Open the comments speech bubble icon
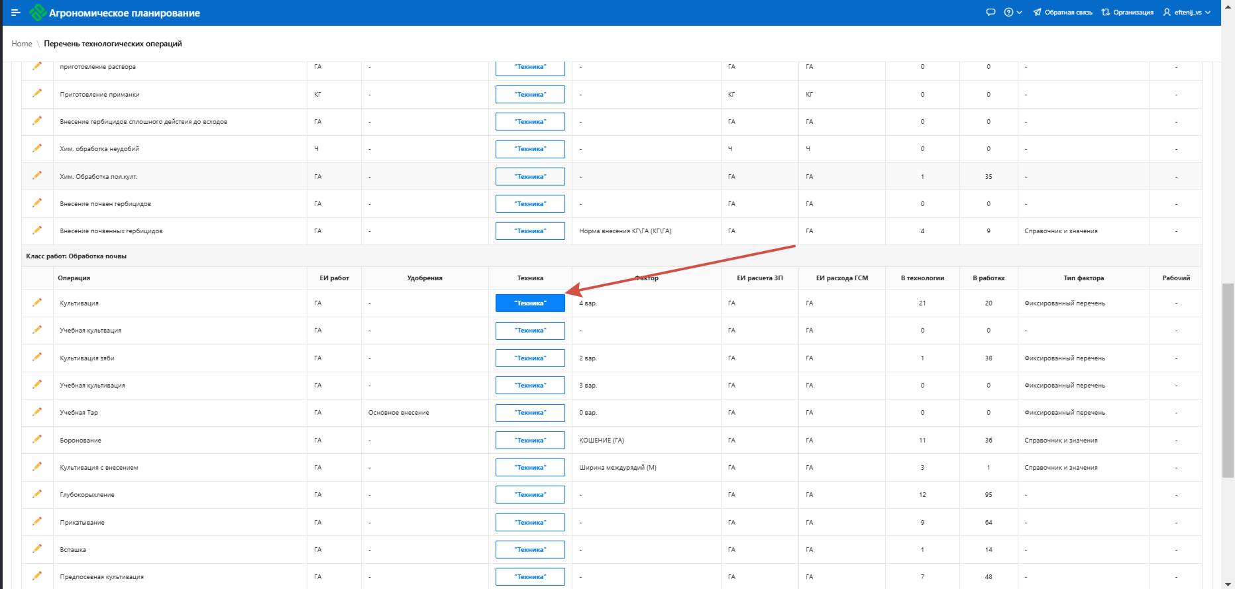This screenshot has height=589, width=1235. click(x=991, y=13)
